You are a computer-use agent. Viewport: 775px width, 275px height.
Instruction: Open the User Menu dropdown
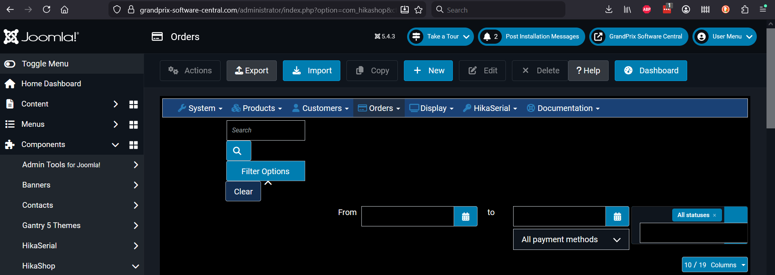click(x=724, y=36)
